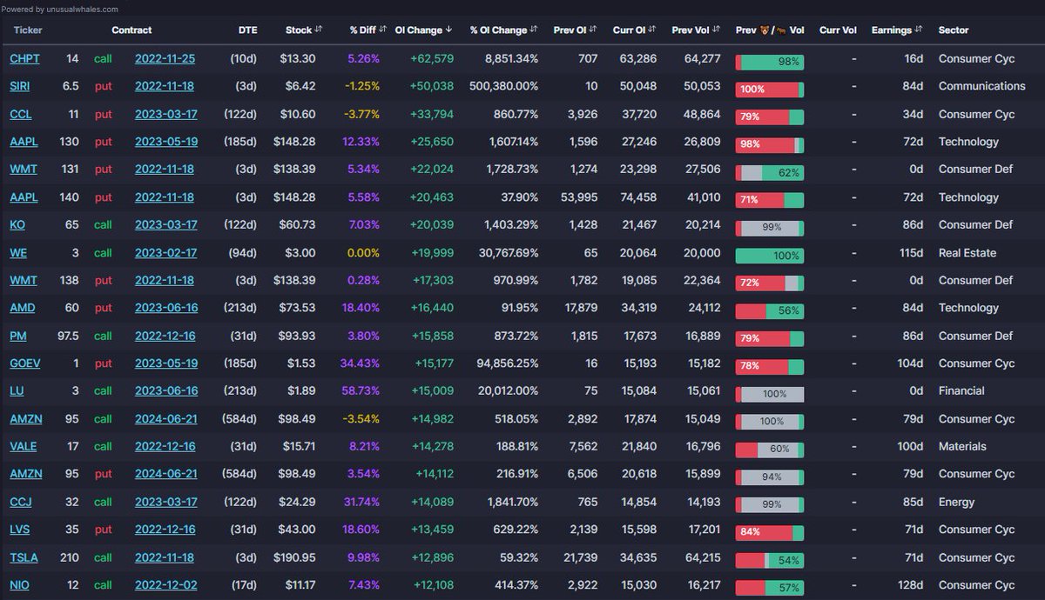Open AMZN ticker in the 95 put row
This screenshot has width=1045, height=600.
pos(26,474)
